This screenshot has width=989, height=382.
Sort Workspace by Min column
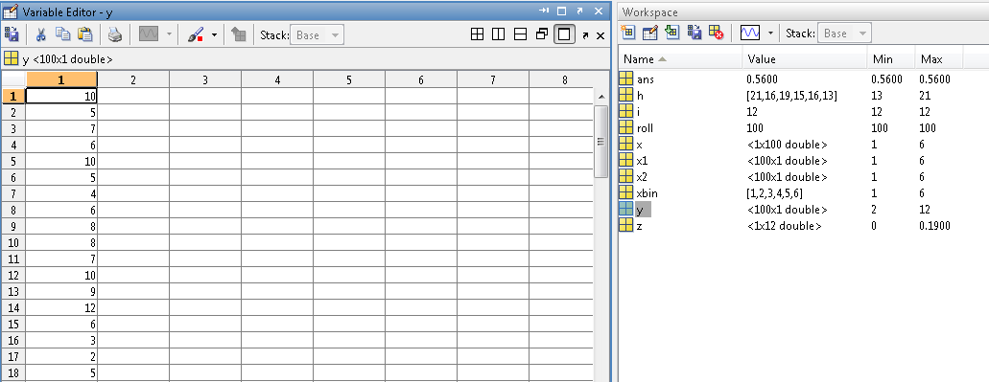coord(891,59)
